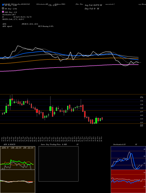The image size is (146, 193).
Task: Click the MACD values line
Action: (13, 19)
